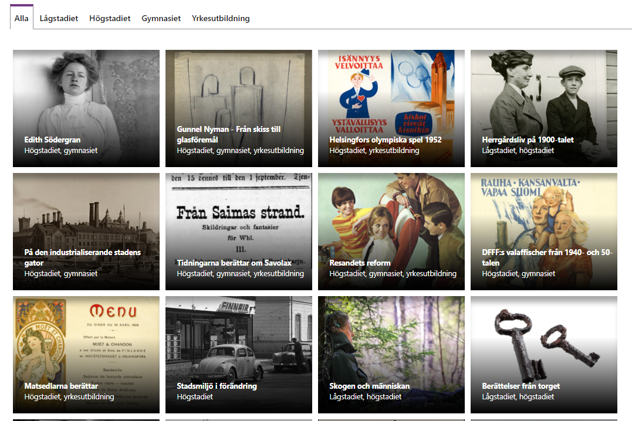Click 'Lågstadiet, högstadiet' under Herrgårdsliv

coord(518,150)
